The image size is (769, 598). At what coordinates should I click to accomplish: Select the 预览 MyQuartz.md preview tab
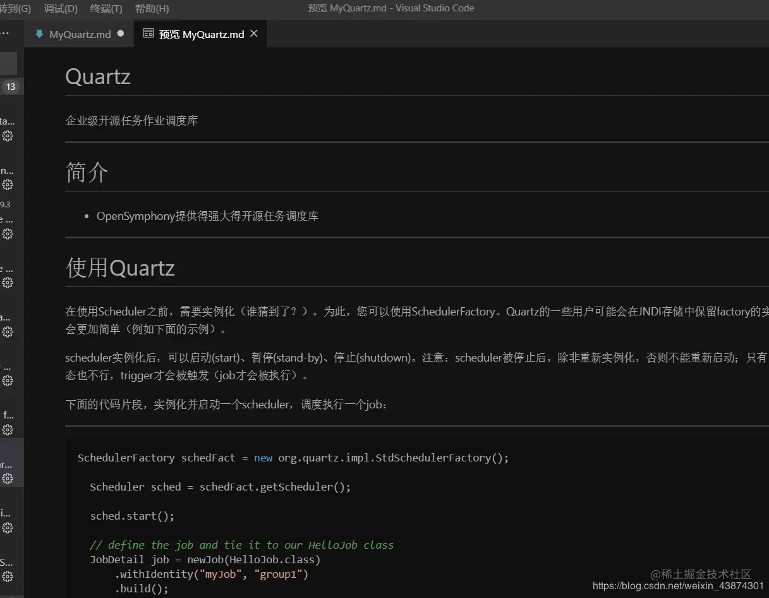[x=201, y=34]
